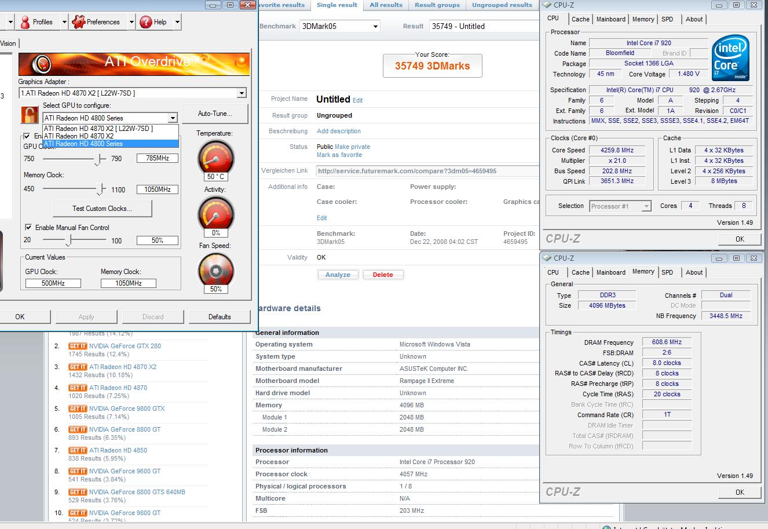The width and height of the screenshot is (768, 529).
Task: Click GET IT badge beside Radeon HD 4870 X2
Action: 78,367
